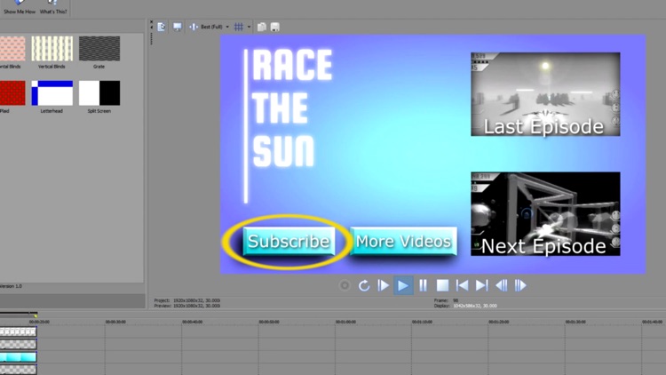
Task: Close the preview window with the X
Action: click(x=151, y=22)
